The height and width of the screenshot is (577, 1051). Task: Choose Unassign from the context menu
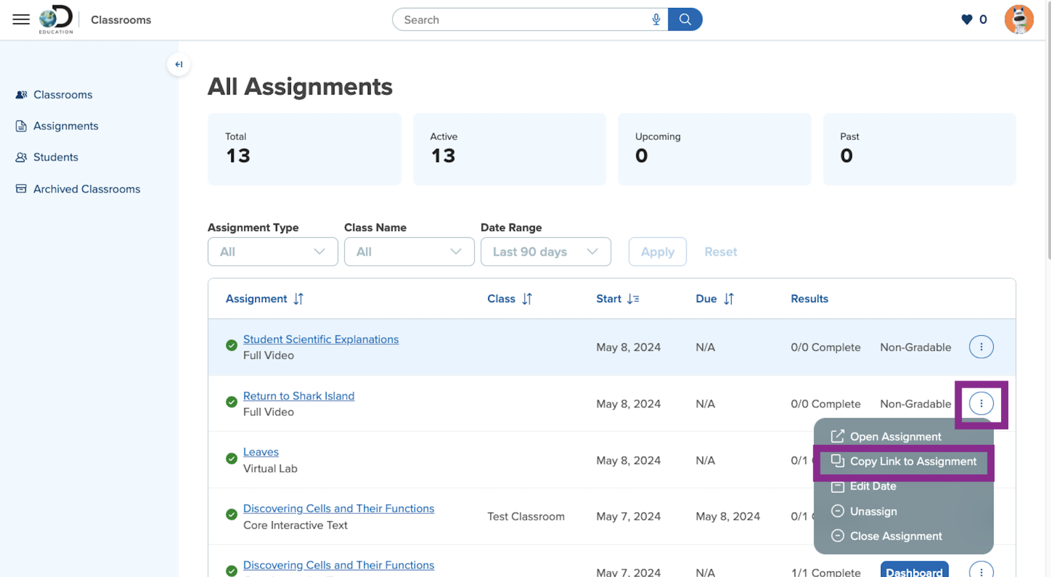[x=873, y=511]
